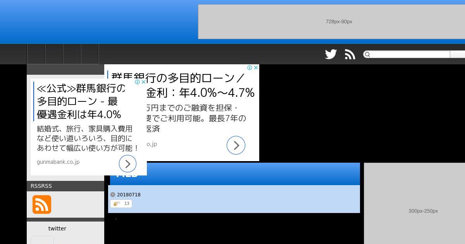465x244 pixels.
Task: Click the gunmabank.co.jp ad domain text
Action: click(58, 162)
